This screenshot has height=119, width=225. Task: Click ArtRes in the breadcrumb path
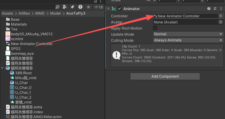(24, 13)
